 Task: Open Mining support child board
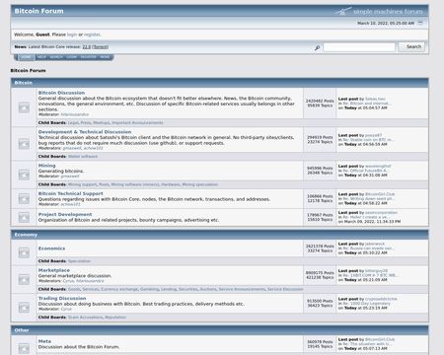[82, 184]
